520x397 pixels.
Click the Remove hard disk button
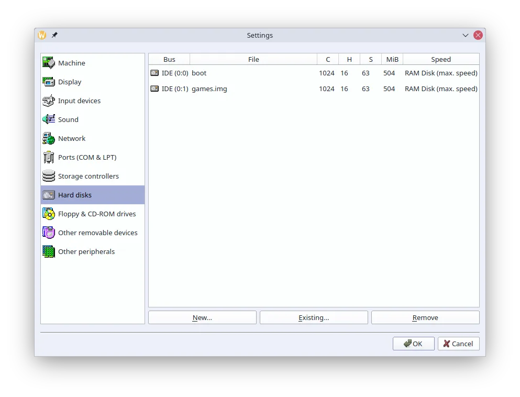(425, 317)
